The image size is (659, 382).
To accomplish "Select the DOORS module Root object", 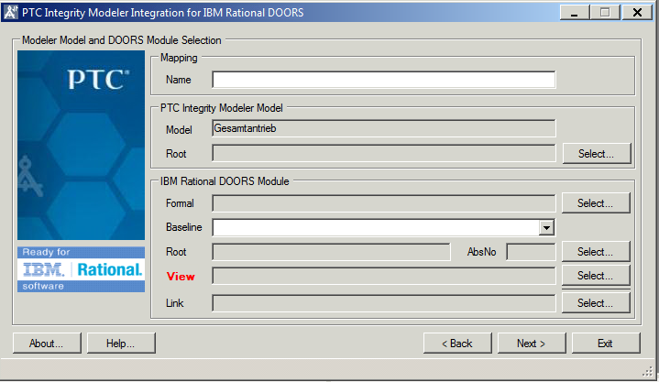I will (596, 252).
